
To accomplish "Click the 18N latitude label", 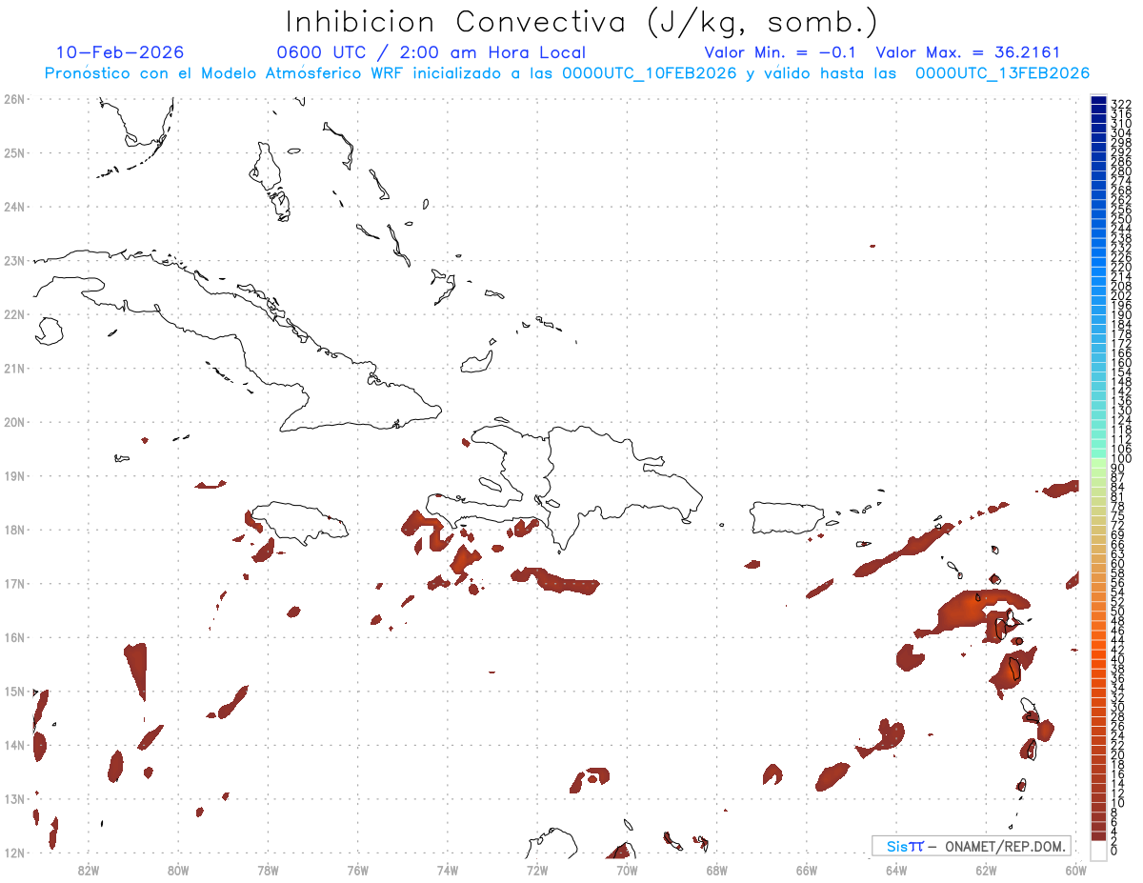I will point(14,530).
